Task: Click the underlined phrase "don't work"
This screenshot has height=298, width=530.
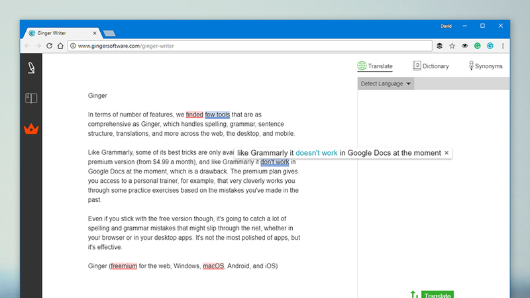Action: 274,162
